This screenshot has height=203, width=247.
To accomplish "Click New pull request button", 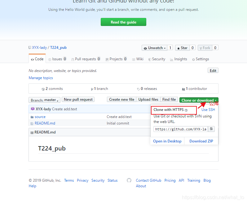I will point(78,99).
